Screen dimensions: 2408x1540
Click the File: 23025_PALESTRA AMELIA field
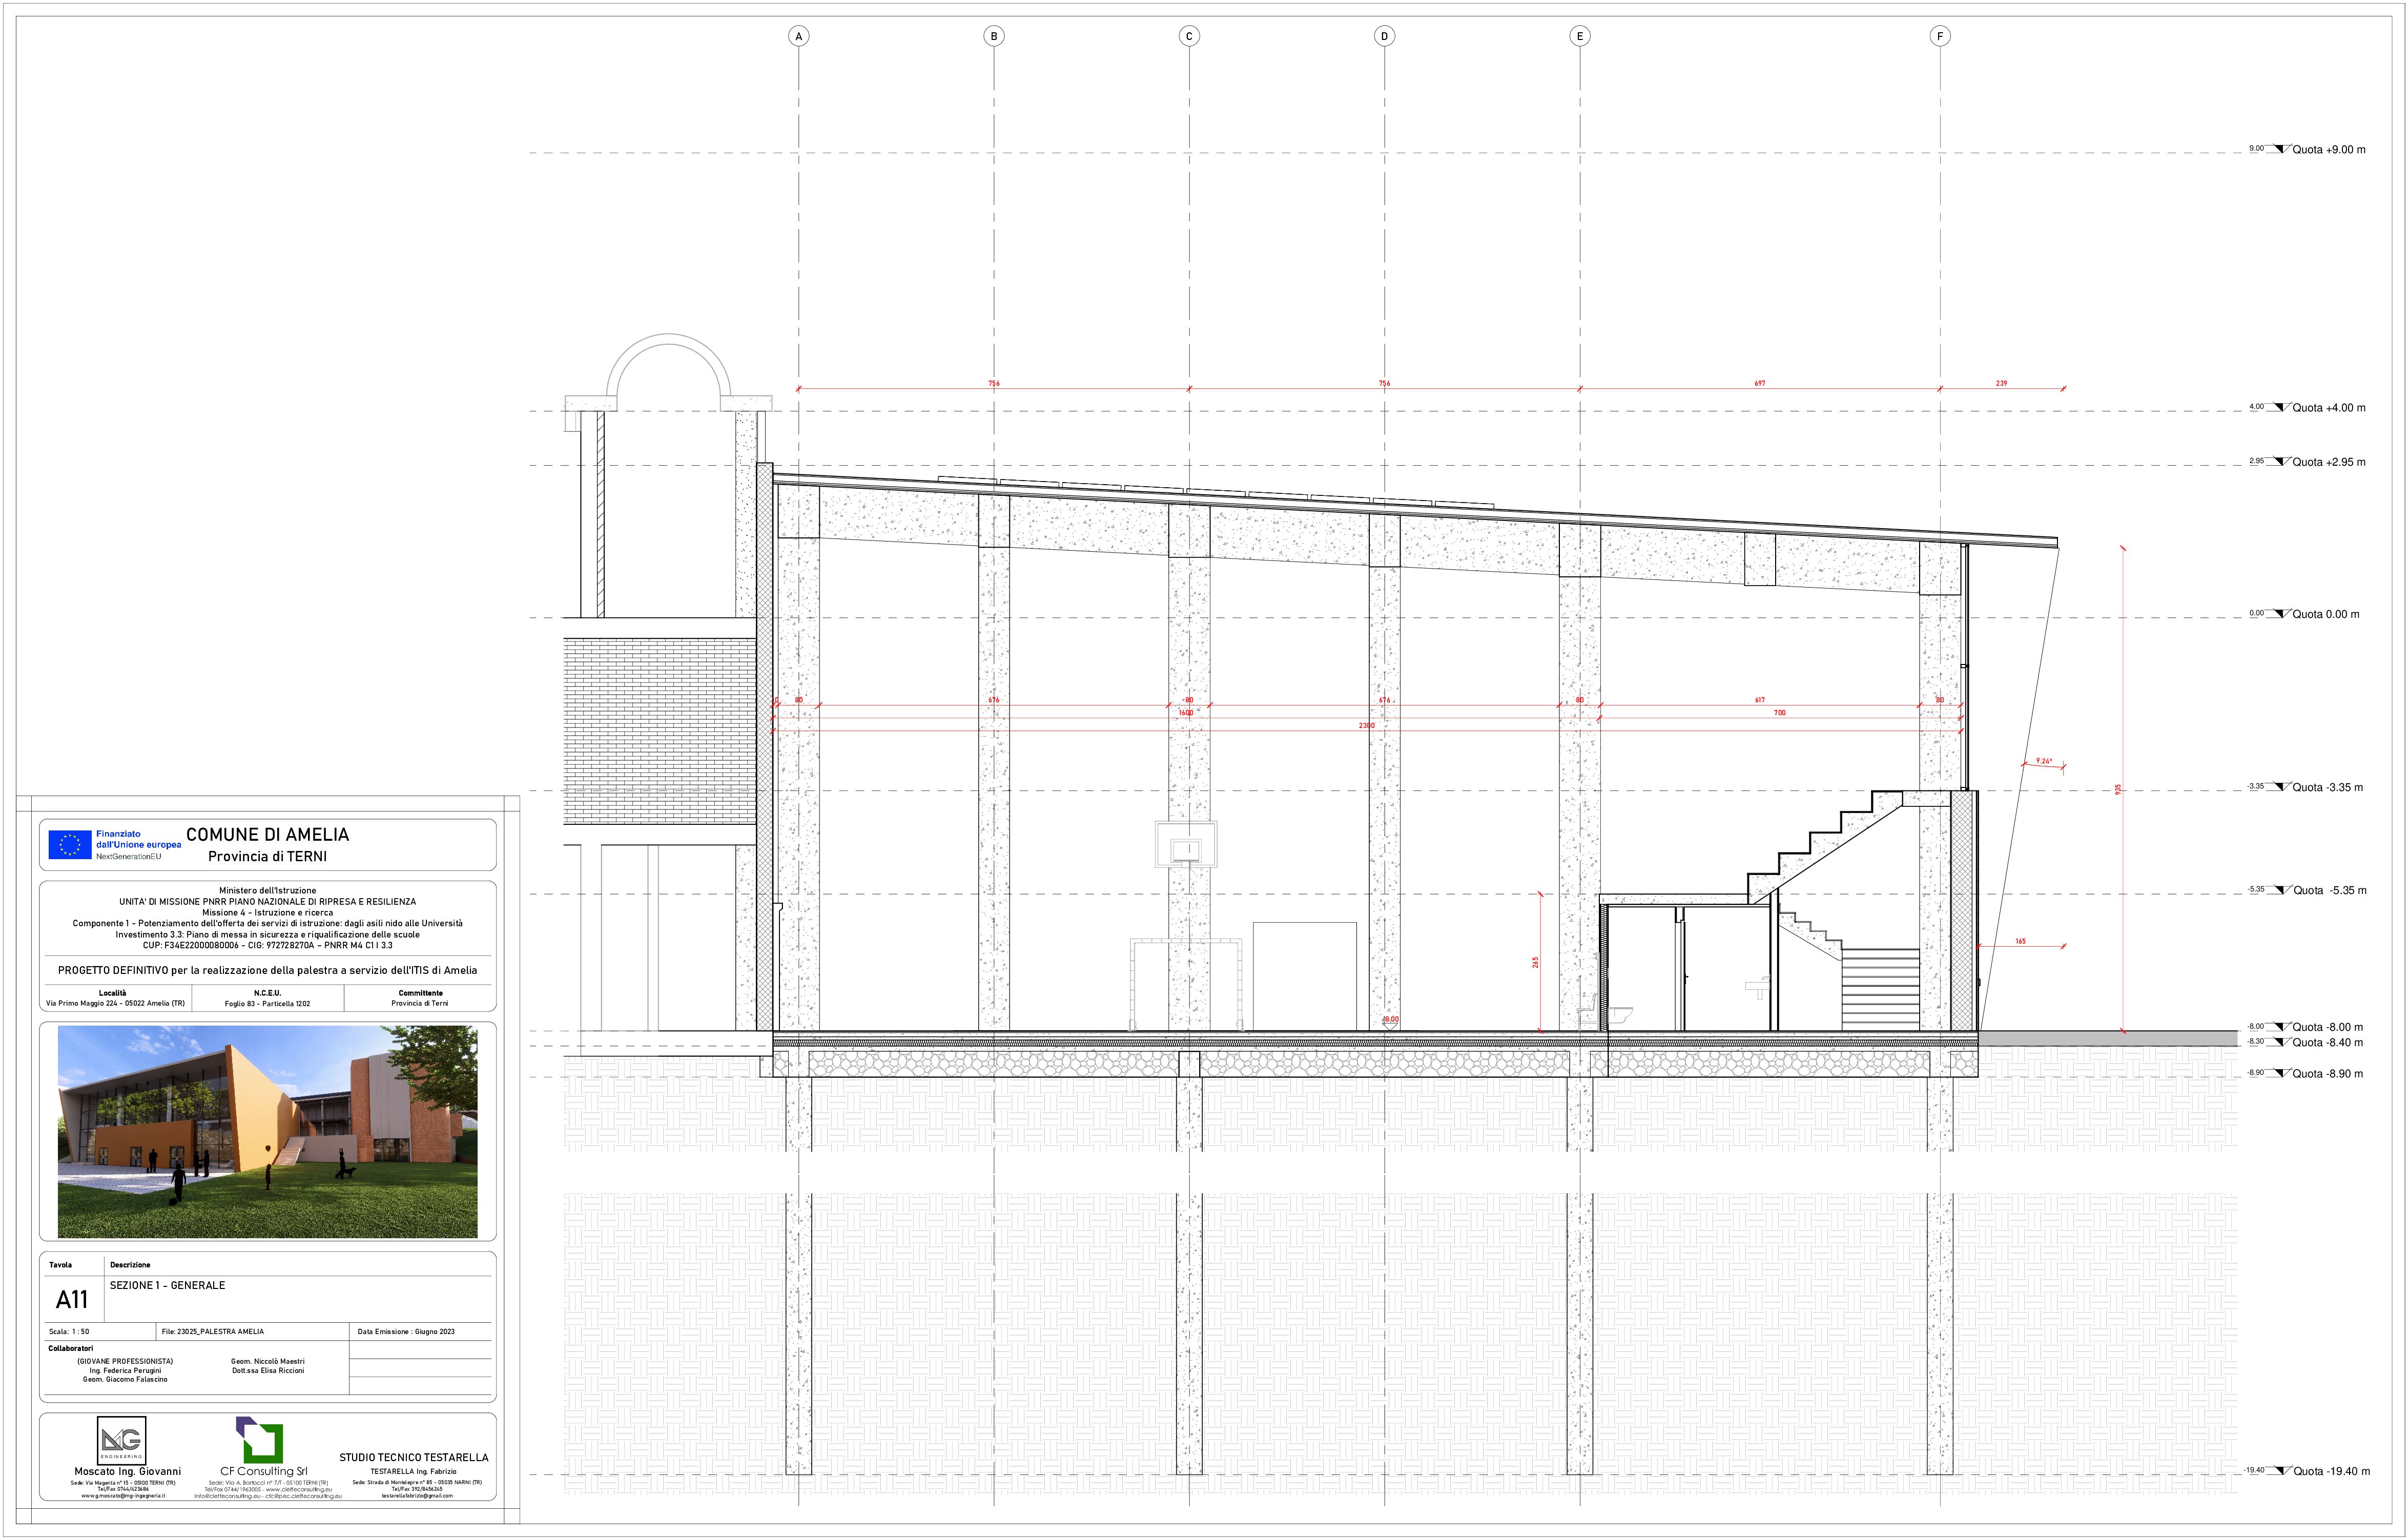click(x=213, y=1332)
